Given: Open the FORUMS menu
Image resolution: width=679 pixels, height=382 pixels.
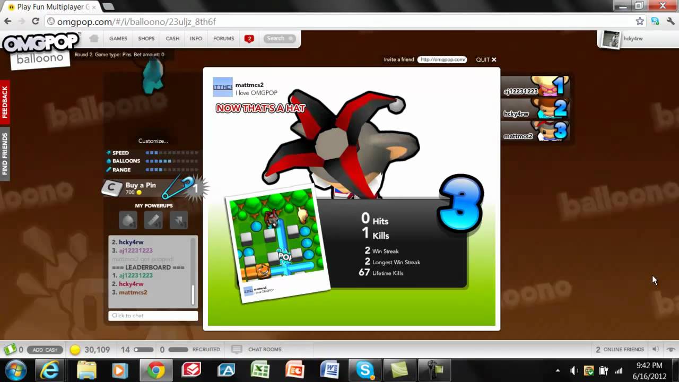Looking at the screenshot, I should coord(224,39).
